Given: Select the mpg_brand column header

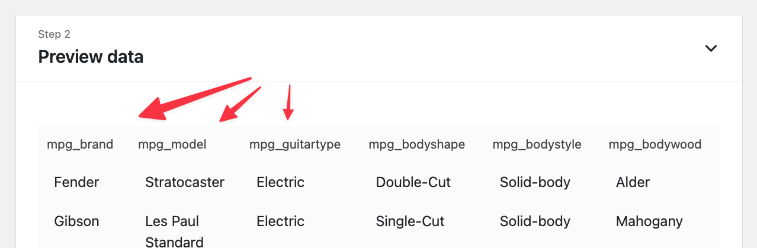Looking at the screenshot, I should pos(80,144).
